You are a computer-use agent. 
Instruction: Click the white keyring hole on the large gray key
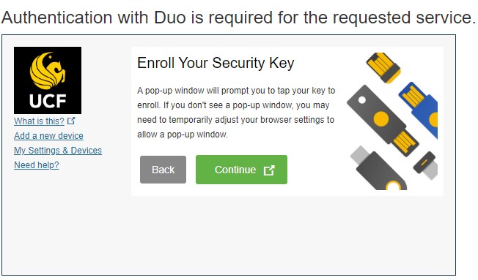click(362, 99)
